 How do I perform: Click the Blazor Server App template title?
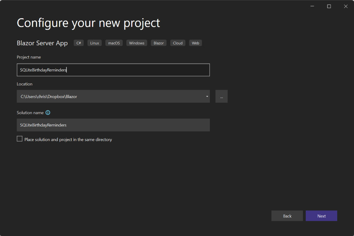[42, 43]
